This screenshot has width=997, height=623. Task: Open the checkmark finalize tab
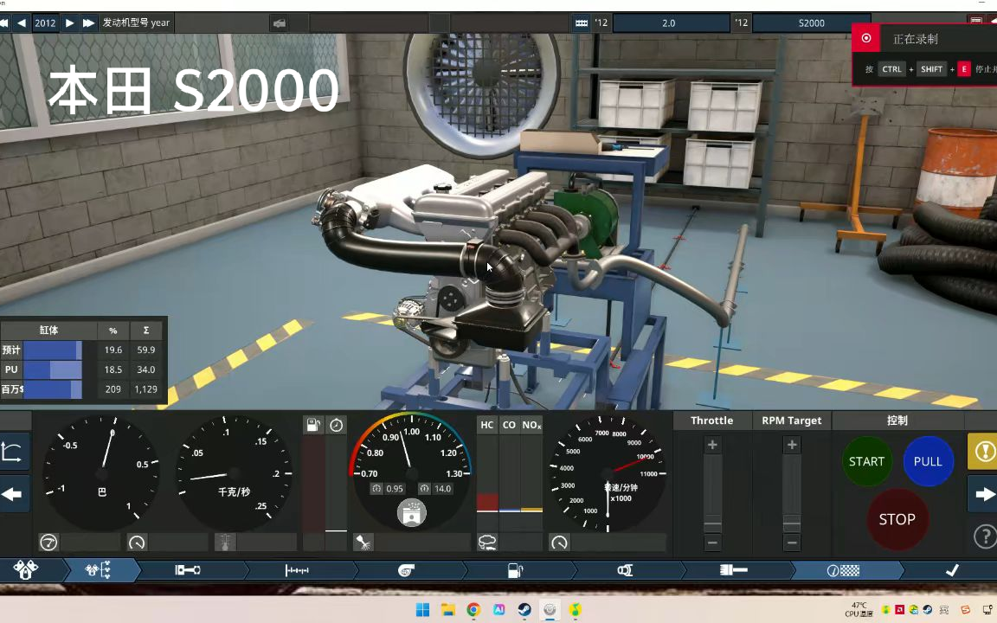952,570
